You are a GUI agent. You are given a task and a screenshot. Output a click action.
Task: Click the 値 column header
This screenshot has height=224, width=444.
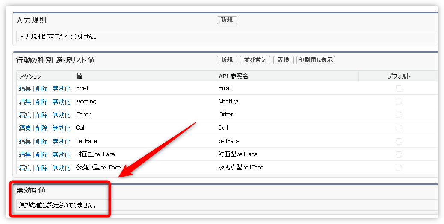[x=79, y=76]
